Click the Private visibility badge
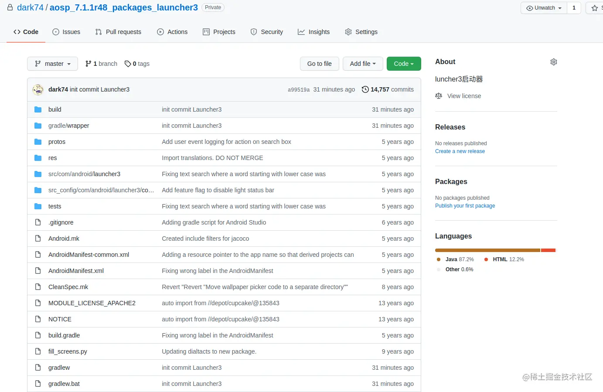Screen dimensions: 603x392 (x=213, y=7)
